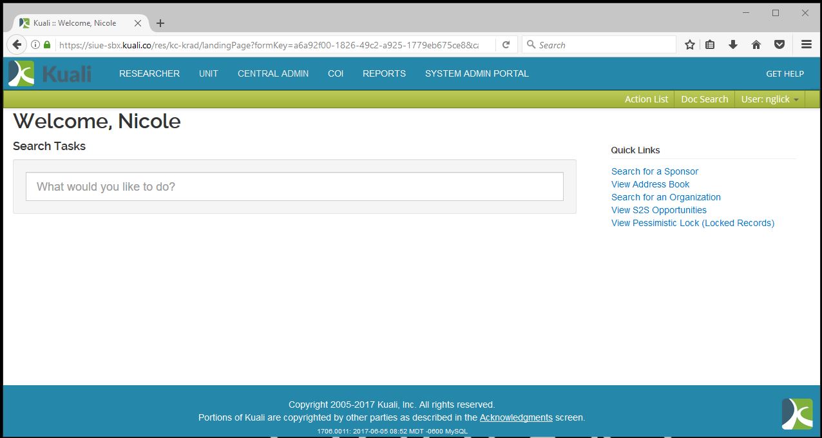Reload the page with refresh icon
822x438 pixels.
(506, 45)
